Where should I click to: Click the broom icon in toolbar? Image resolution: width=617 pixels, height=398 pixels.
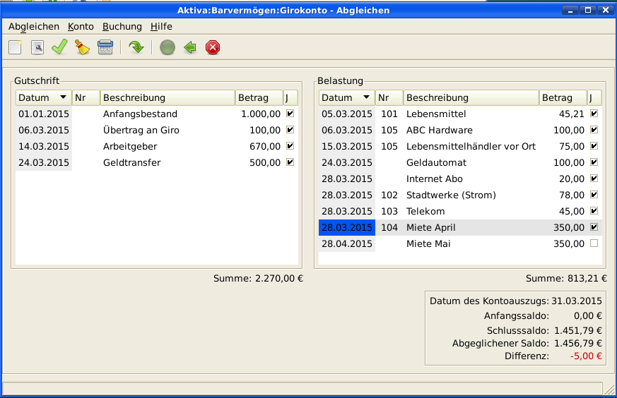(82, 47)
